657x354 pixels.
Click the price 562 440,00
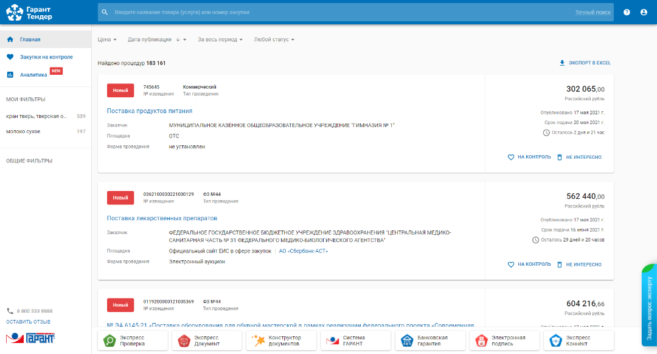585,196
